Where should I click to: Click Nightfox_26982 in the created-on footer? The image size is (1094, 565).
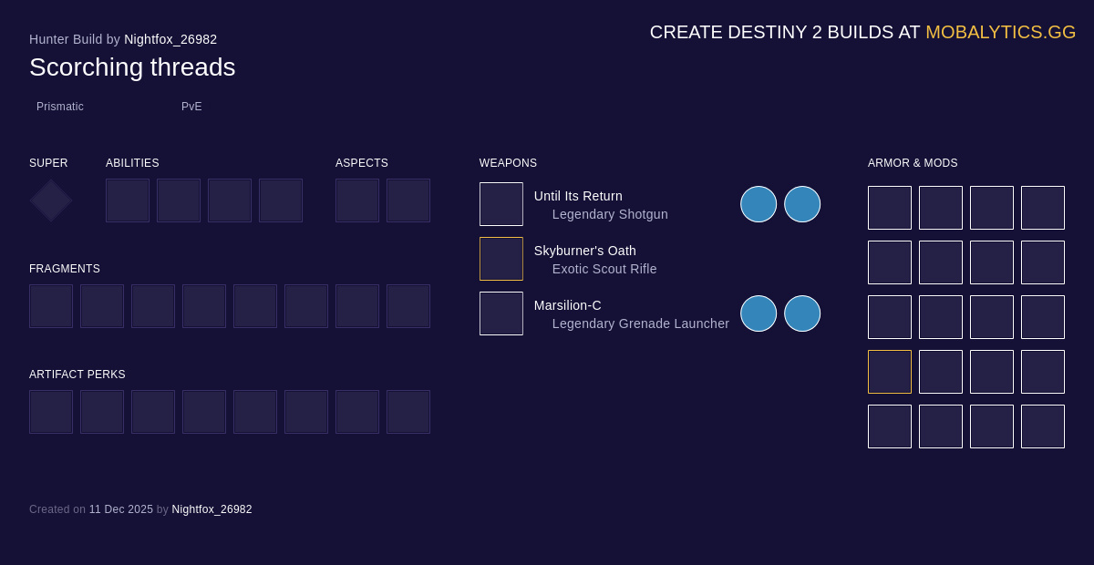point(212,509)
